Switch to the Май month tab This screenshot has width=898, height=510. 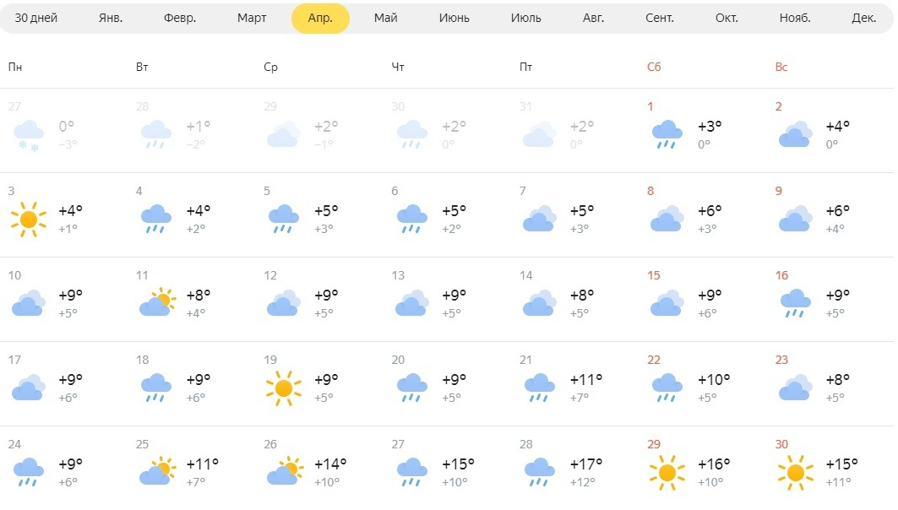[385, 18]
